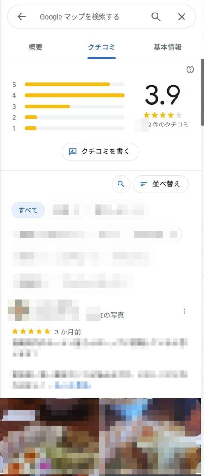
Task: Open the left review photo thumbnail
Action: [50, 437]
